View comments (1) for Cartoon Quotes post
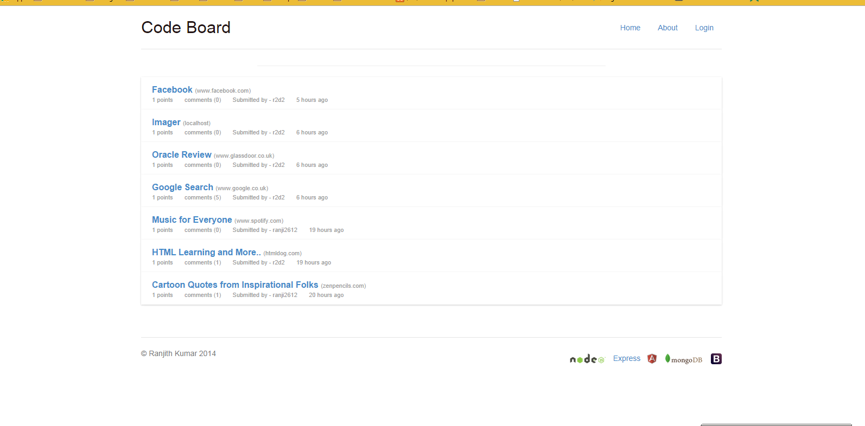The height and width of the screenshot is (426, 865). pos(203,295)
